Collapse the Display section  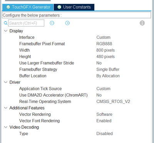pyautogui.click(x=6, y=31)
